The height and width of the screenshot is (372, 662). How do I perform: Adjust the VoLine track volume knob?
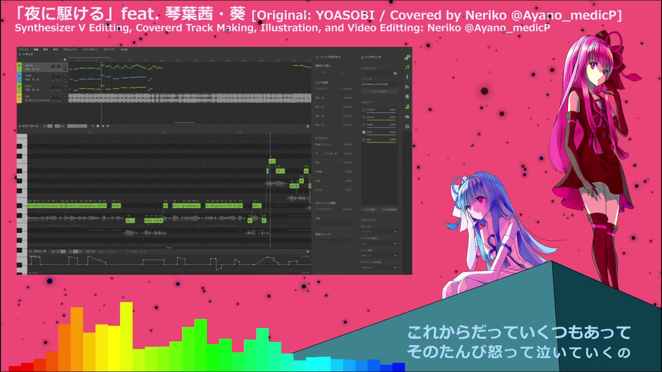click(53, 66)
